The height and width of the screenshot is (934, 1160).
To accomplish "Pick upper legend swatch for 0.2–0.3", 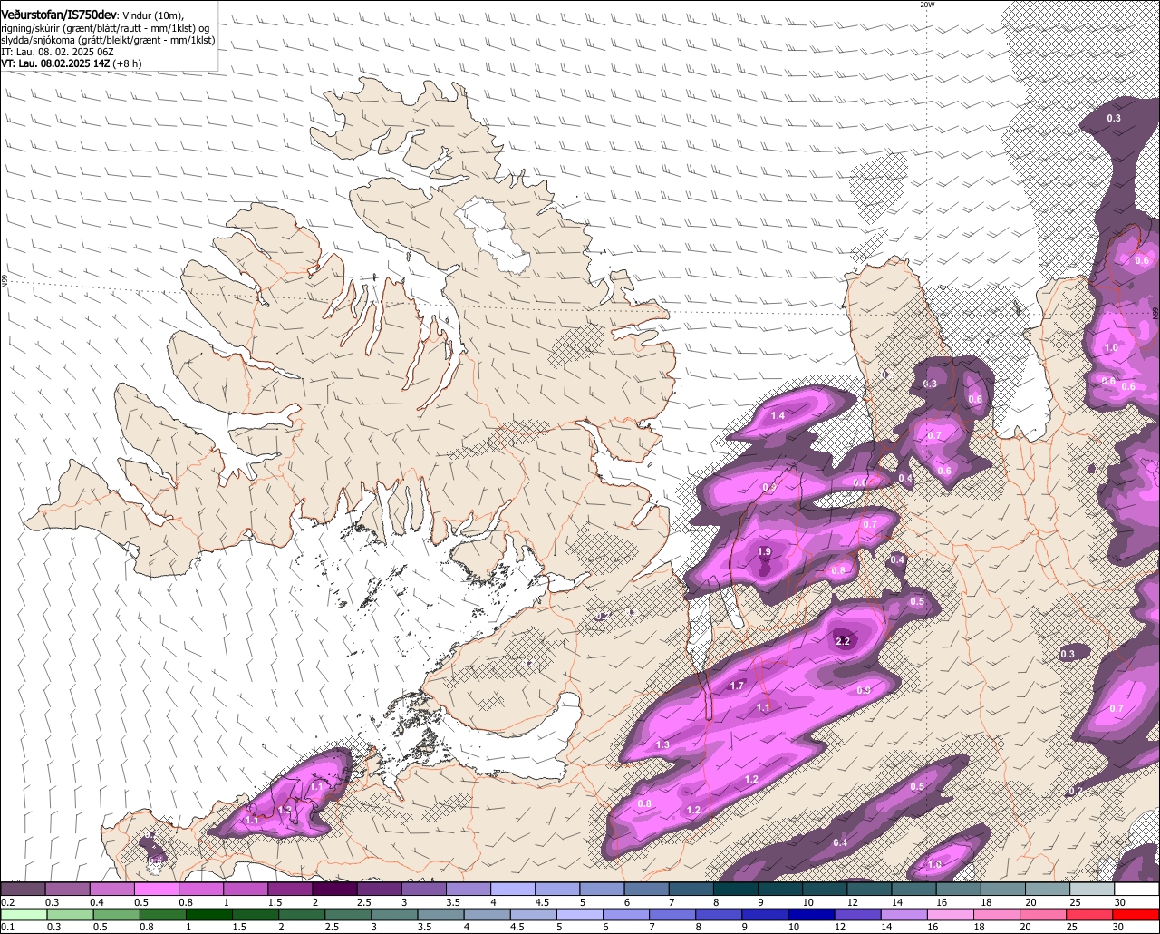I will 23,889.
